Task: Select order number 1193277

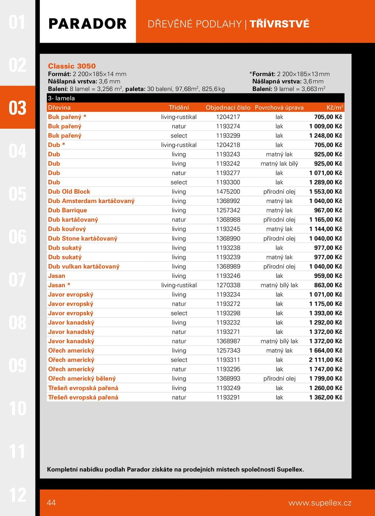Action: [228, 173]
